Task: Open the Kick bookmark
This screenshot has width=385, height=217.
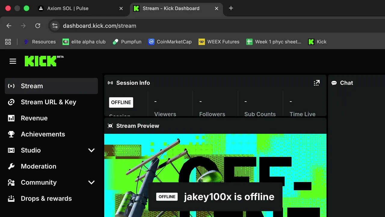Action: (317, 42)
